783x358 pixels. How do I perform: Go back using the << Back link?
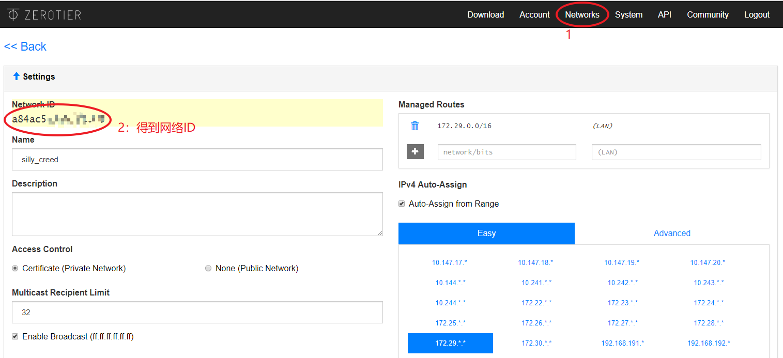tap(25, 46)
